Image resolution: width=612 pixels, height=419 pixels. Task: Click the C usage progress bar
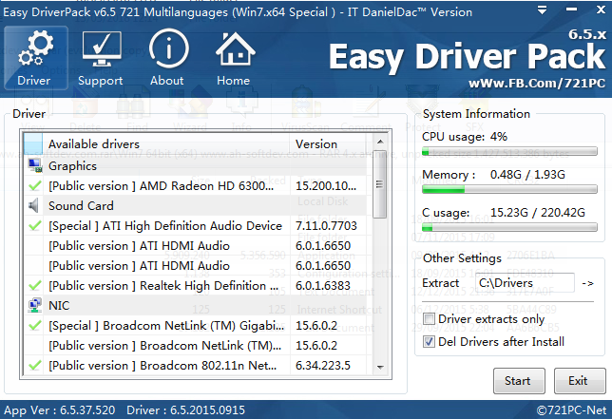pos(509,227)
